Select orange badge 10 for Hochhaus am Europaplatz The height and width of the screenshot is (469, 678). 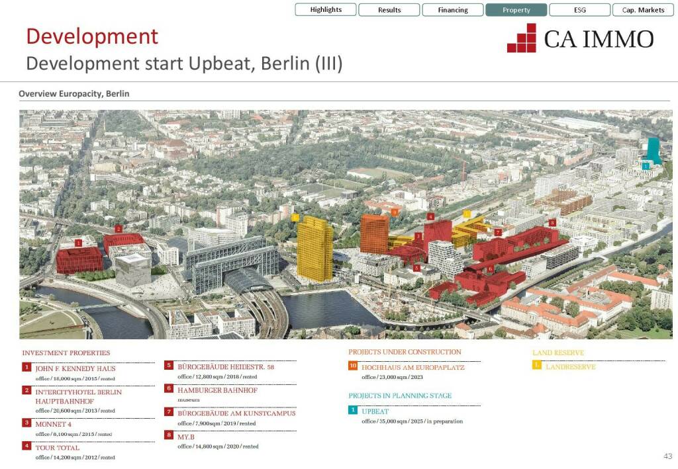353,366
